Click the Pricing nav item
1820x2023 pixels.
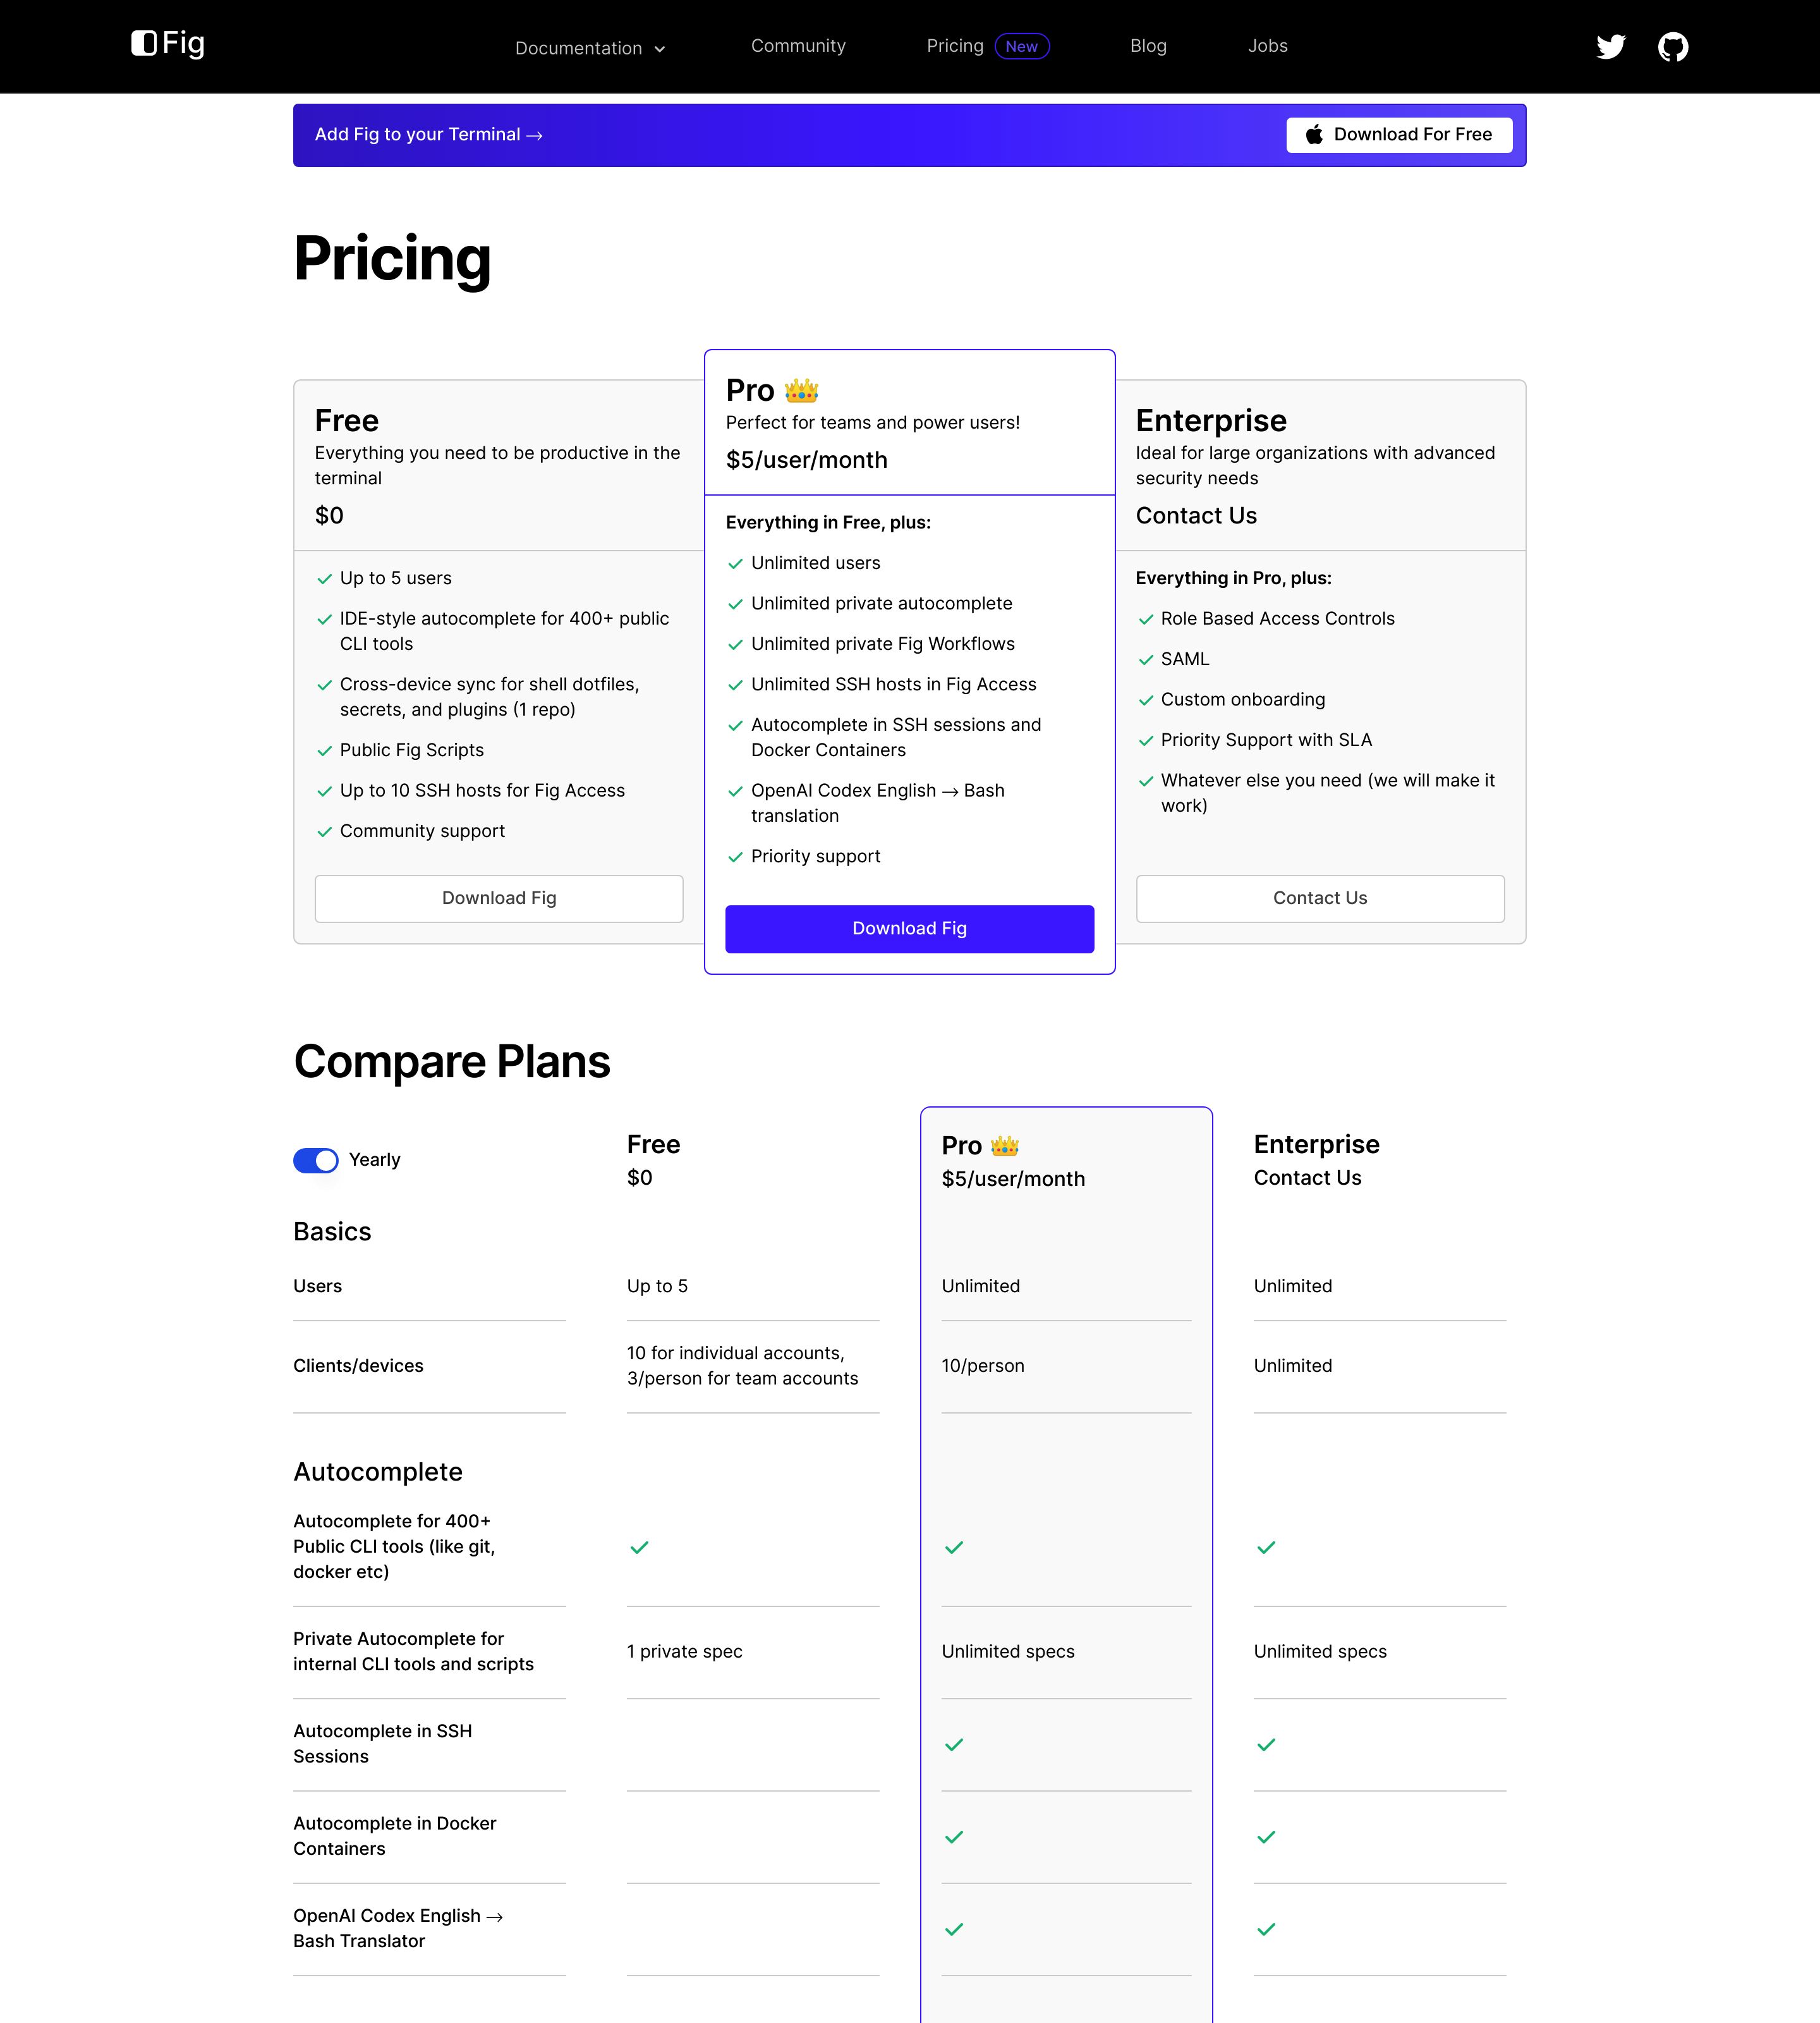[x=955, y=46]
